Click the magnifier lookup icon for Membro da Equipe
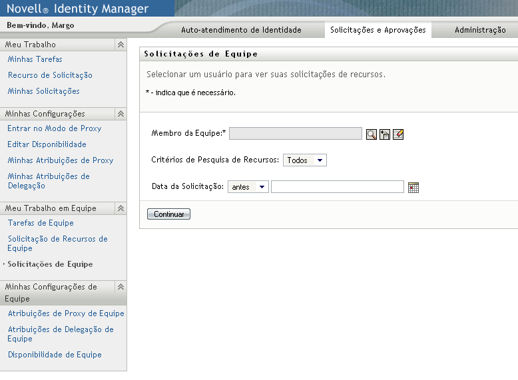This screenshot has height=380, width=518. tap(372, 134)
